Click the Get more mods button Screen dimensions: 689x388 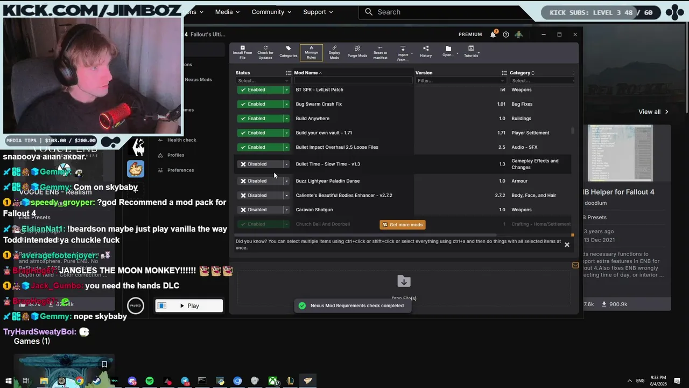[403, 225]
